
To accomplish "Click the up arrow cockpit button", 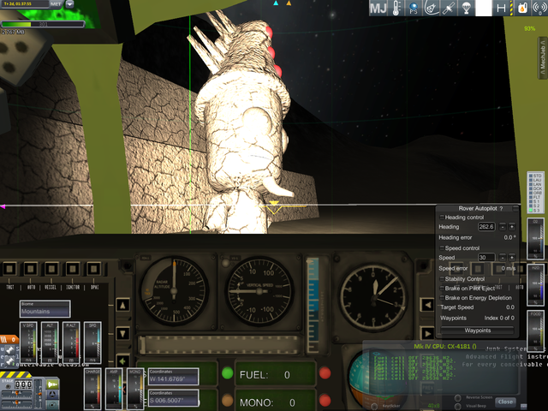I will pos(122,305).
